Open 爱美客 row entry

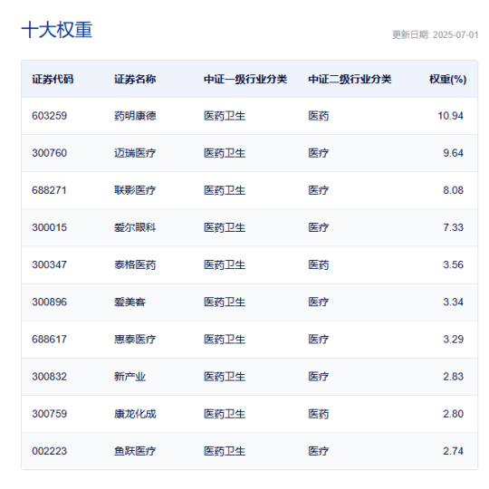coord(129,302)
